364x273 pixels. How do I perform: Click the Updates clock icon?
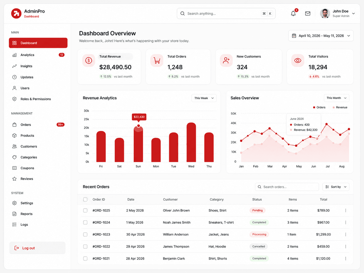click(15, 77)
